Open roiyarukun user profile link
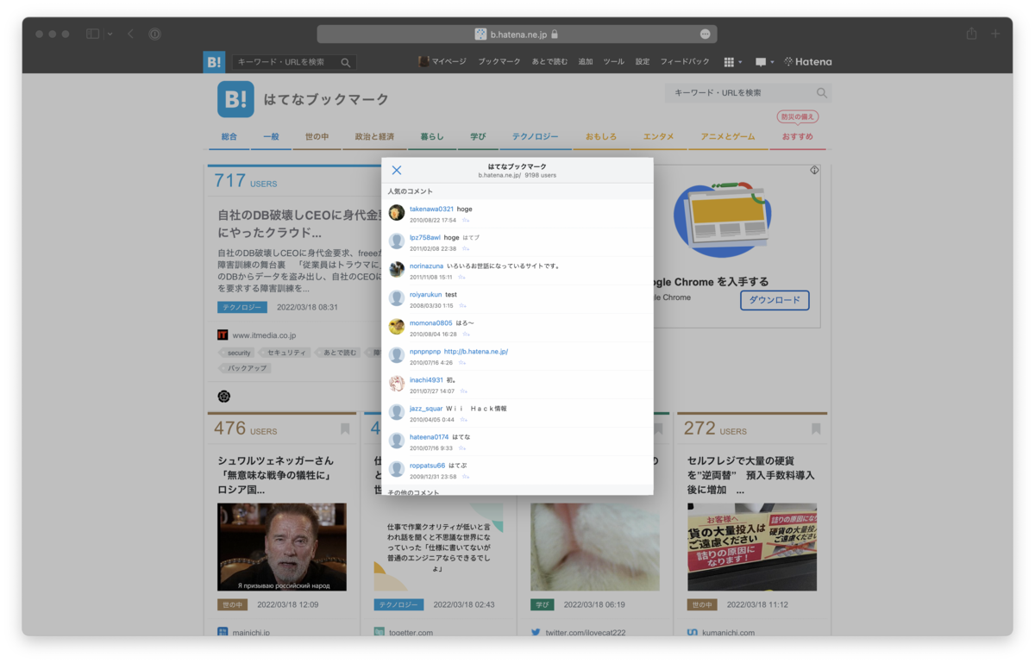Screen dimensions: 1035x663 pyautogui.click(x=425, y=295)
